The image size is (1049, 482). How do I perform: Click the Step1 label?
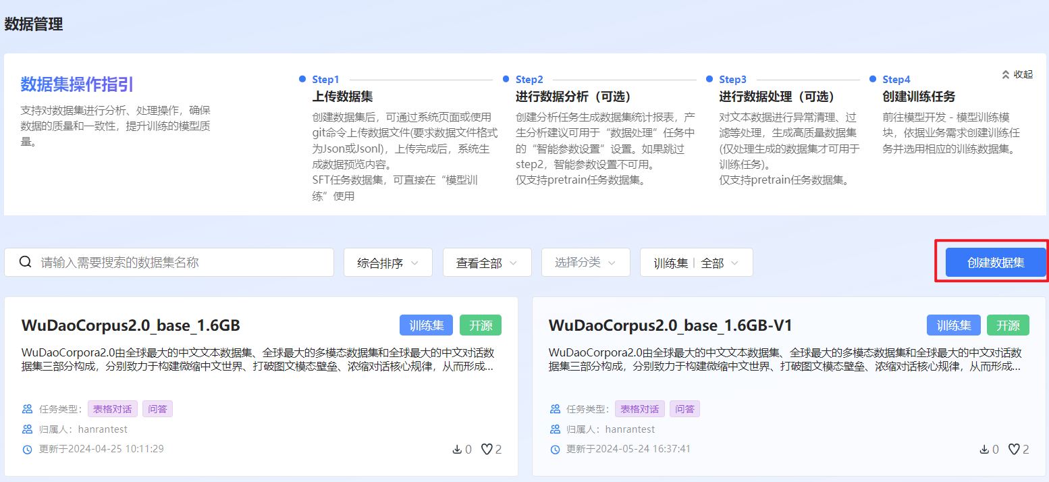326,80
